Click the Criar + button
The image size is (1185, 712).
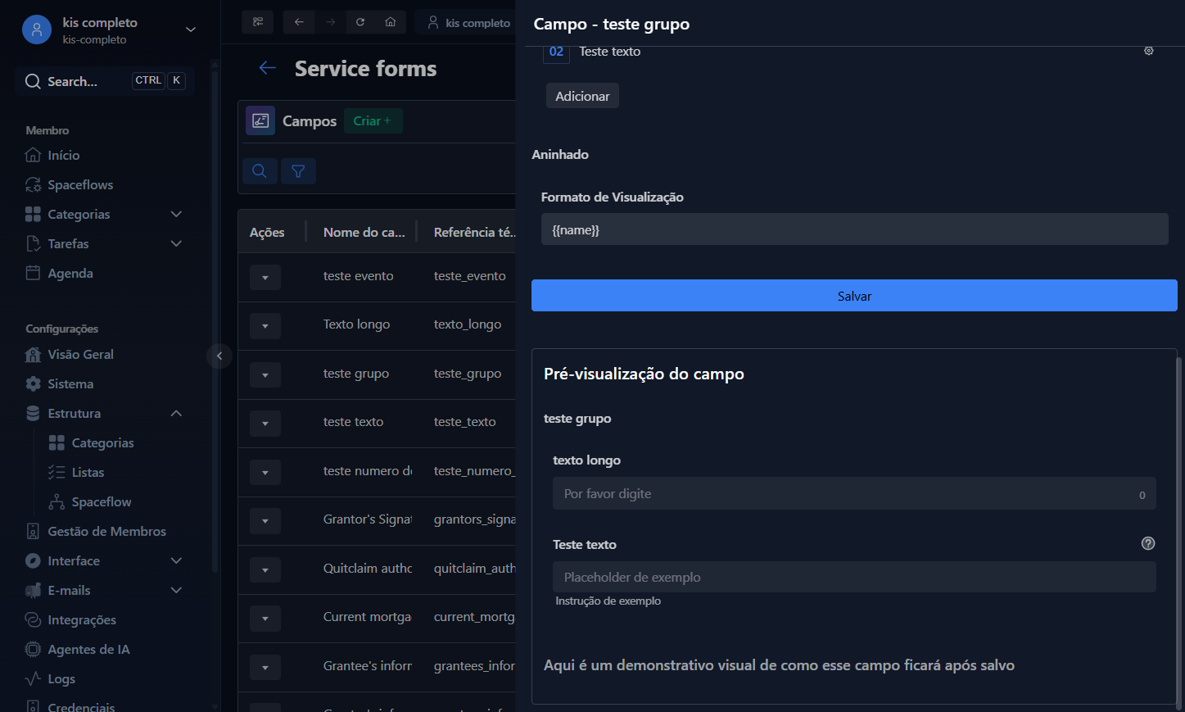pyautogui.click(x=373, y=120)
